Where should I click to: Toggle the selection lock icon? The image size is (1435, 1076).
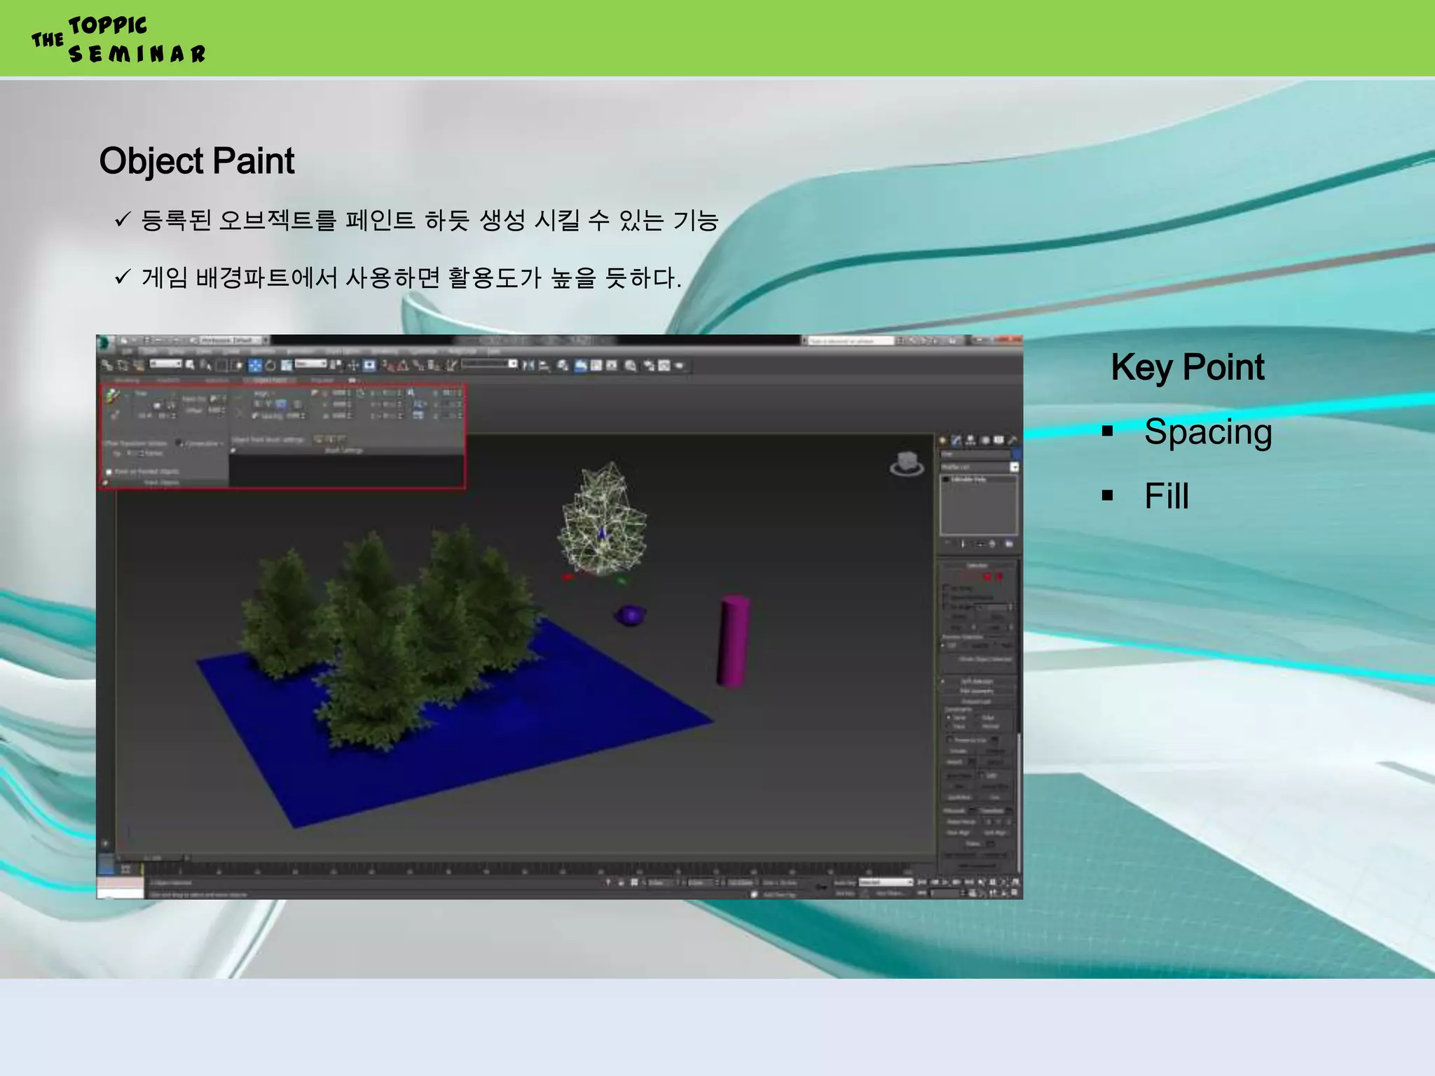(621, 883)
